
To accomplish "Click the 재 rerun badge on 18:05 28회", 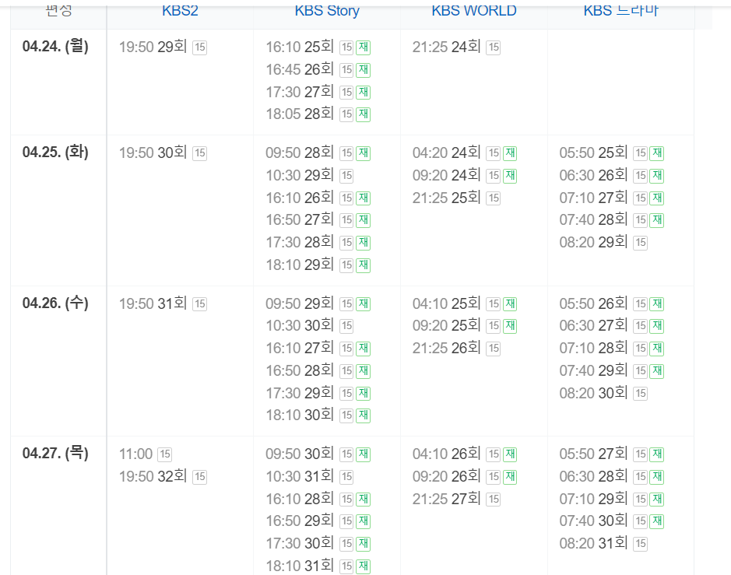I will coord(364,114).
